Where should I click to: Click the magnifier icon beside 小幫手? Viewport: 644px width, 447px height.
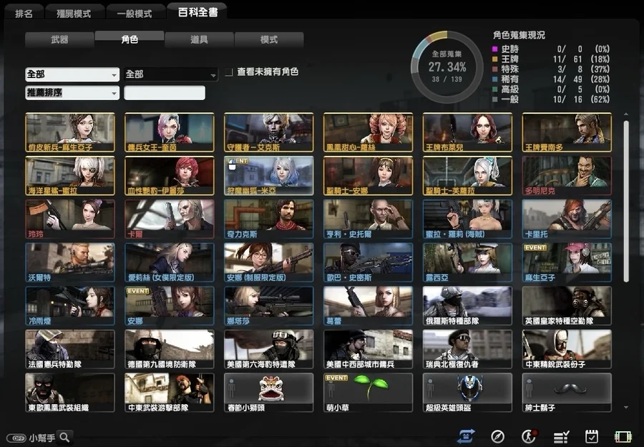(65, 437)
